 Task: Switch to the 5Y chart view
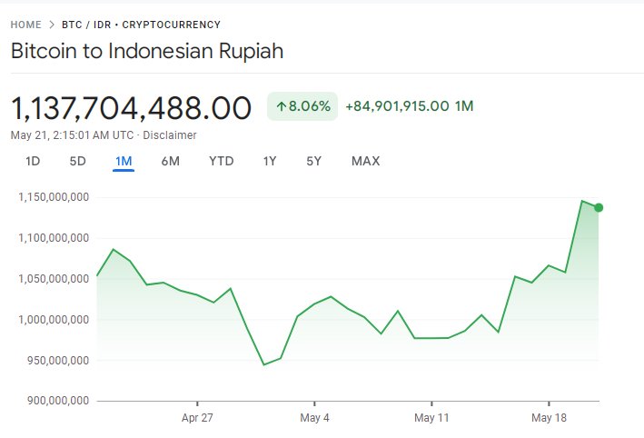pyautogui.click(x=313, y=162)
